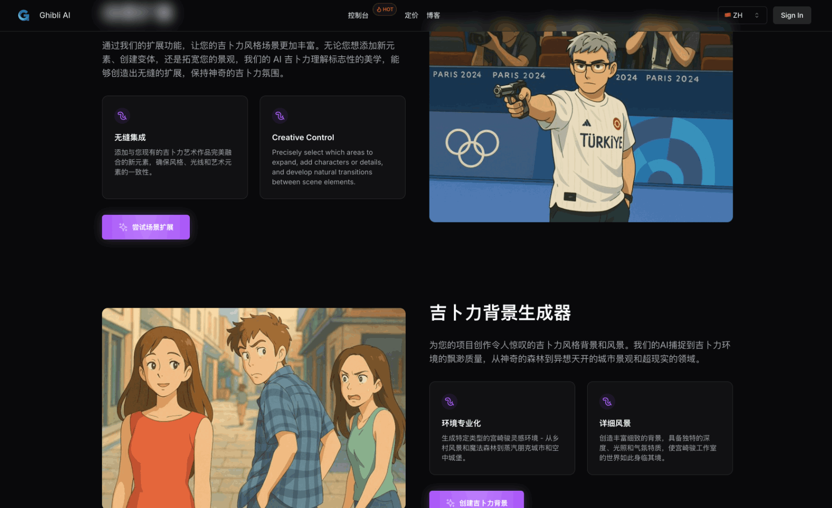This screenshot has height=508, width=832.
Task: Click the 为您的项目创作令人惊叹 paragraph
Action: tap(580, 352)
